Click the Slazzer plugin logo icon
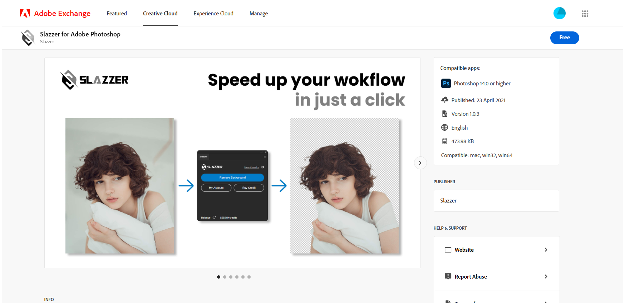The height and width of the screenshot is (305, 625). (28, 37)
